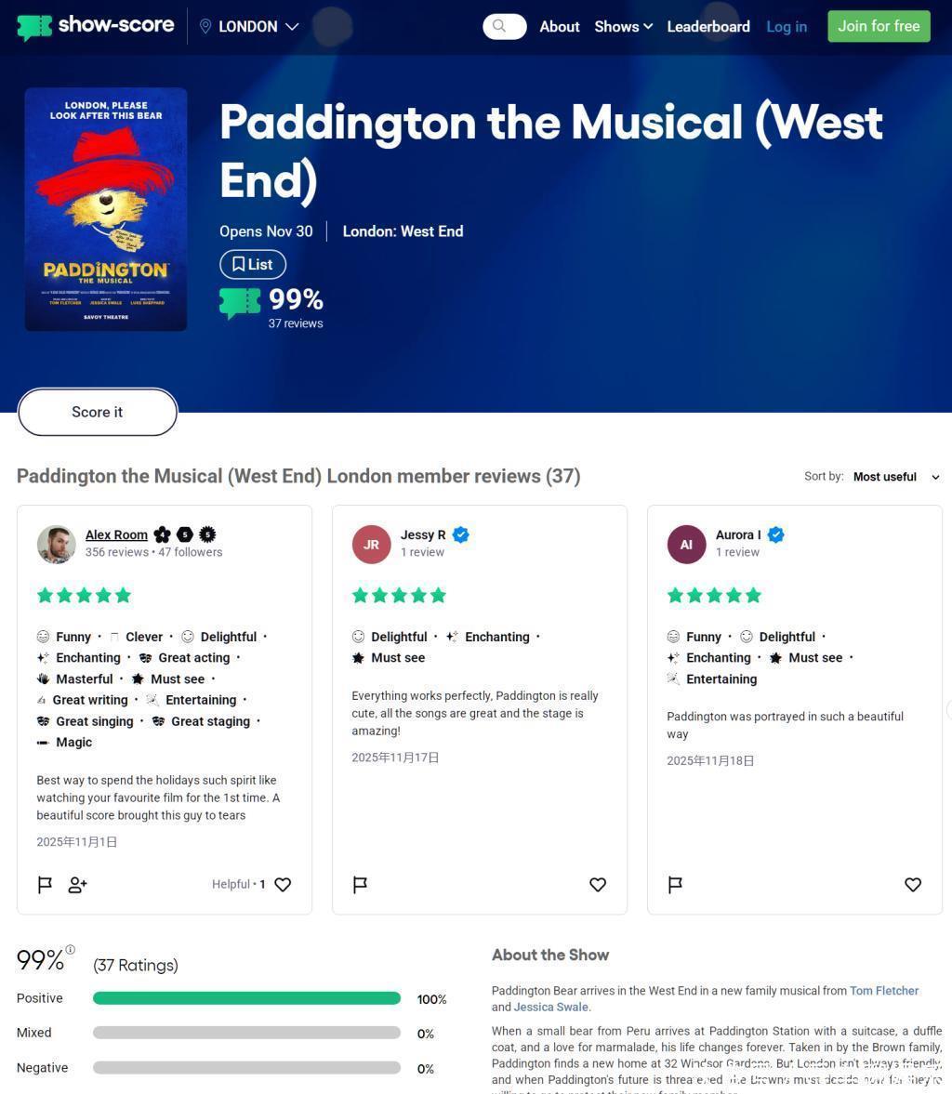Open the Leaderboard page
The width and height of the screenshot is (952, 1094).
coord(708,27)
